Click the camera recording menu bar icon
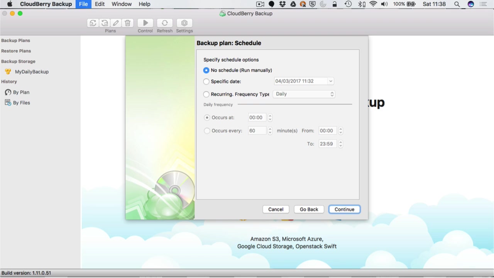The height and width of the screenshot is (278, 494). pos(261,4)
